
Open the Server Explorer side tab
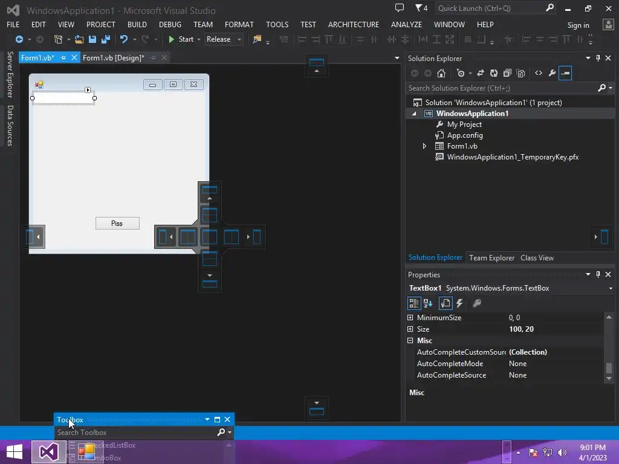point(10,74)
